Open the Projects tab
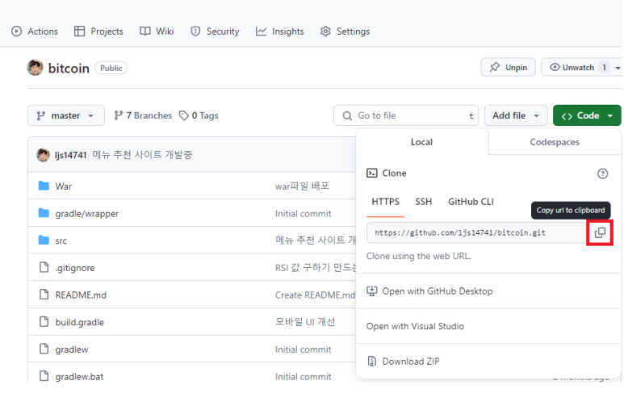Image resolution: width=624 pixels, height=393 pixels. [x=98, y=31]
